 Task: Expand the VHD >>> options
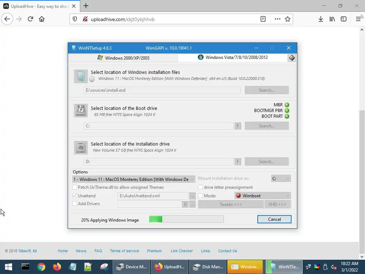tap(277, 204)
